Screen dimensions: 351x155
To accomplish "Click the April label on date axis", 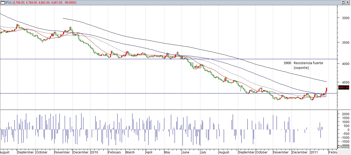I will click(x=149, y=152).
